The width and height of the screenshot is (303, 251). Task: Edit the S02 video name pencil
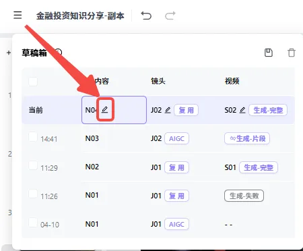[242, 110]
